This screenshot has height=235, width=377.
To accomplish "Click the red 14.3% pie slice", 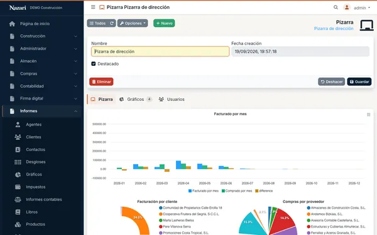I will click(285, 218).
